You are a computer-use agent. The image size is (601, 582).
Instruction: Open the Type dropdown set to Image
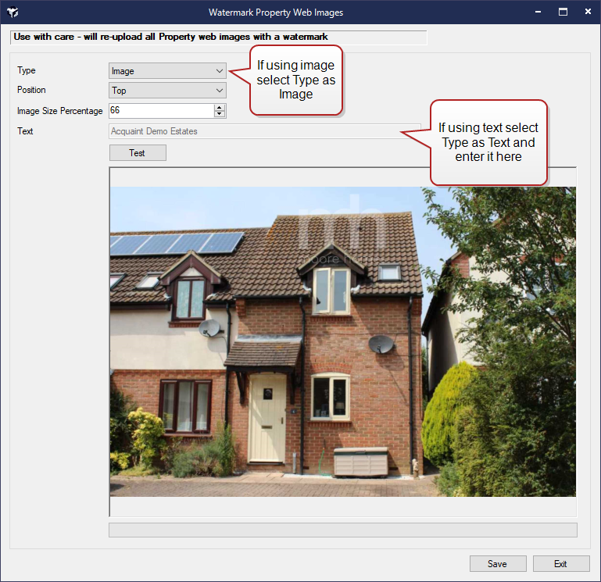pyautogui.click(x=167, y=71)
